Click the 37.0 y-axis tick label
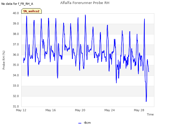 tap(16, 45)
